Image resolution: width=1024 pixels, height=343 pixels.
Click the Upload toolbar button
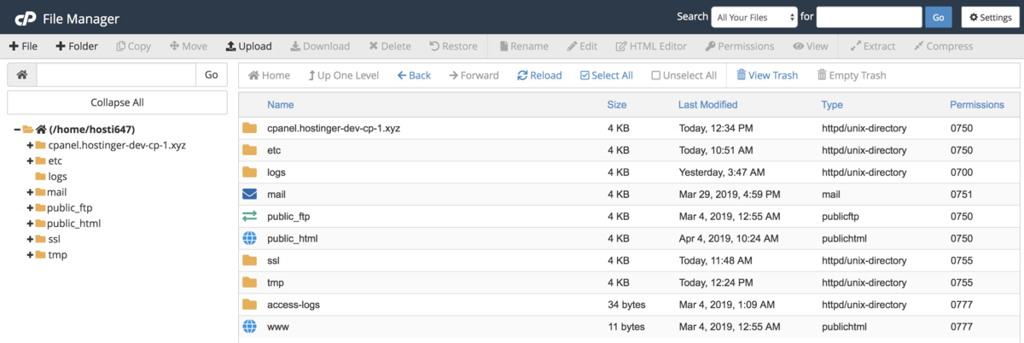[248, 46]
